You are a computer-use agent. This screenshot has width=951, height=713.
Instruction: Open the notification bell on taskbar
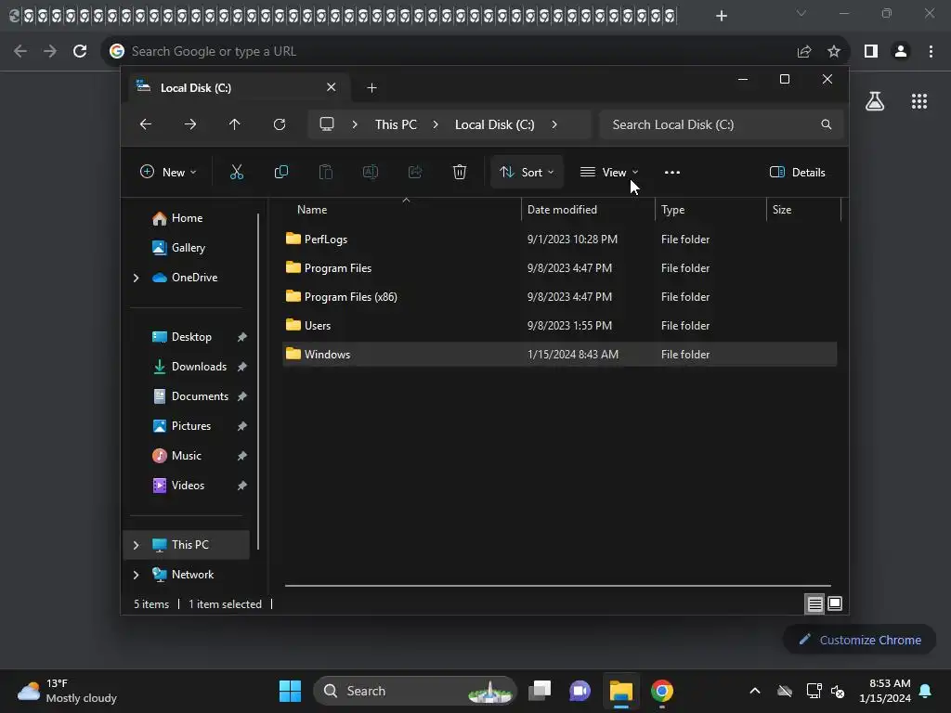click(x=926, y=691)
